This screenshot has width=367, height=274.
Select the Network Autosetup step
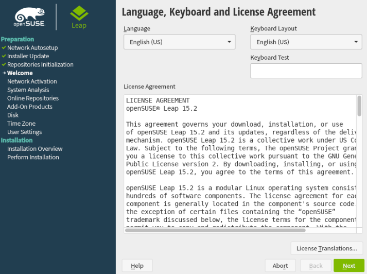coord(32,47)
